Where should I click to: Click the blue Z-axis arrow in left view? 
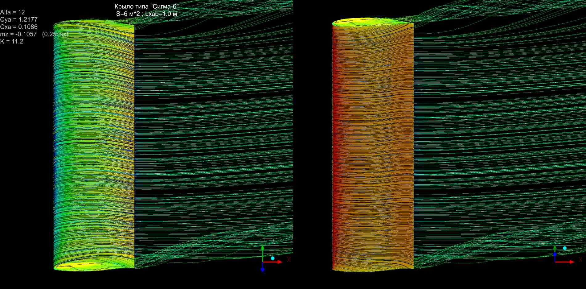tap(263, 269)
